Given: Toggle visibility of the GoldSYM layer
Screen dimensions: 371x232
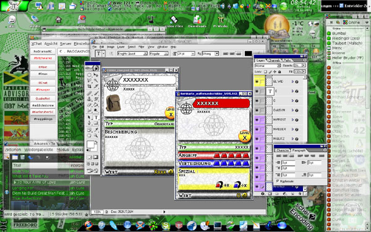Looking at the screenshot, I should [x=257, y=110].
